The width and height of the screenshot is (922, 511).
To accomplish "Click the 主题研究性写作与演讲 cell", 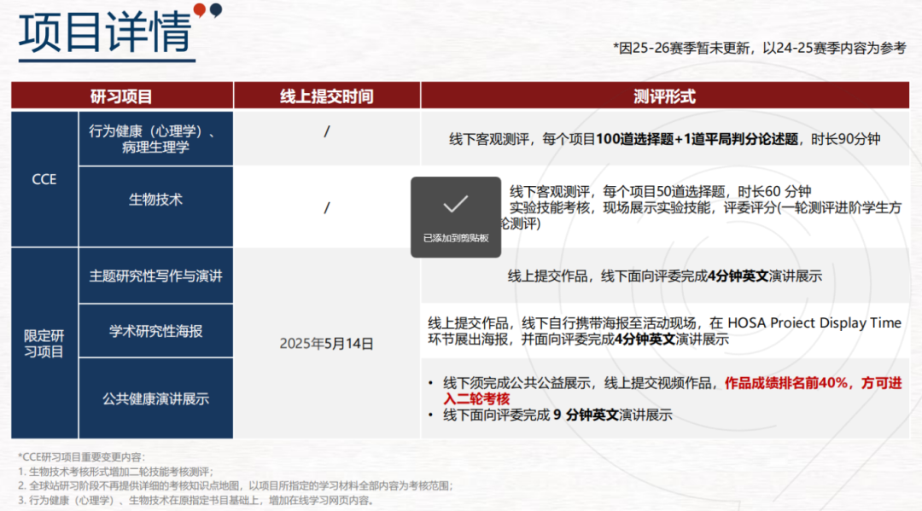I will 156,276.
